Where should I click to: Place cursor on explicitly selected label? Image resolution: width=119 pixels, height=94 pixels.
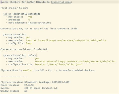[x=26, y=14]
